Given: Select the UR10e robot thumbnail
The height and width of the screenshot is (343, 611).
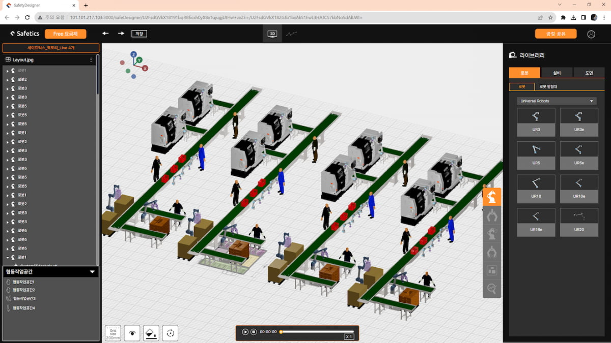Looking at the screenshot, I should pyautogui.click(x=579, y=189).
